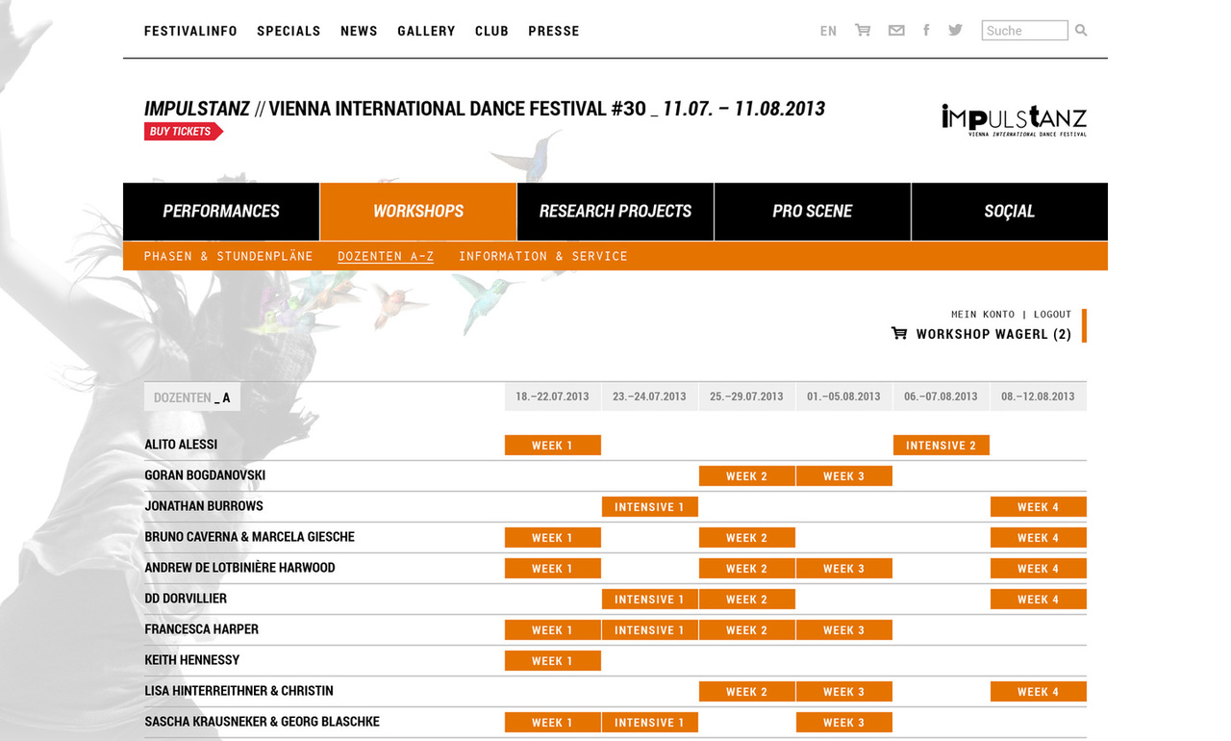Click the ImPulsTanz logo

[x=1014, y=119]
